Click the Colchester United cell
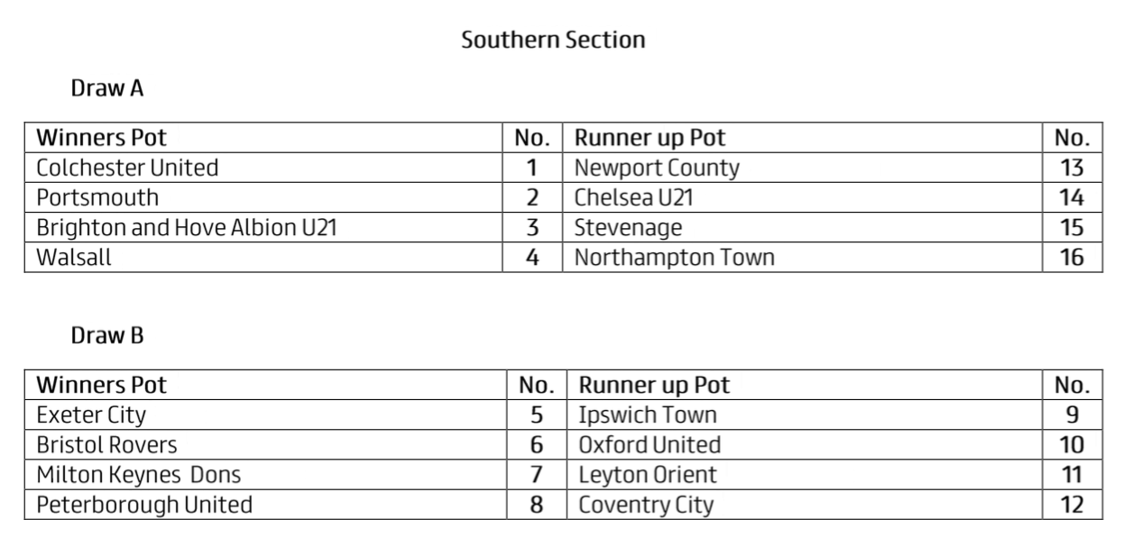The image size is (1142, 556). (127, 168)
